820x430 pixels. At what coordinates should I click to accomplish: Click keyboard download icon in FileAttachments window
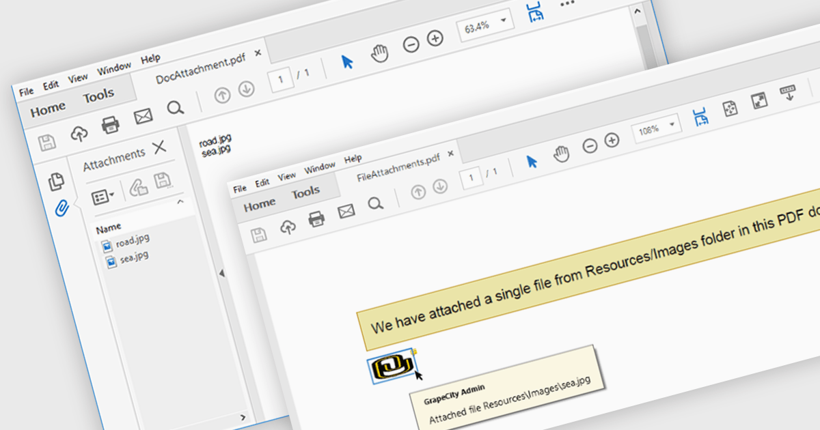pyautogui.click(x=789, y=92)
